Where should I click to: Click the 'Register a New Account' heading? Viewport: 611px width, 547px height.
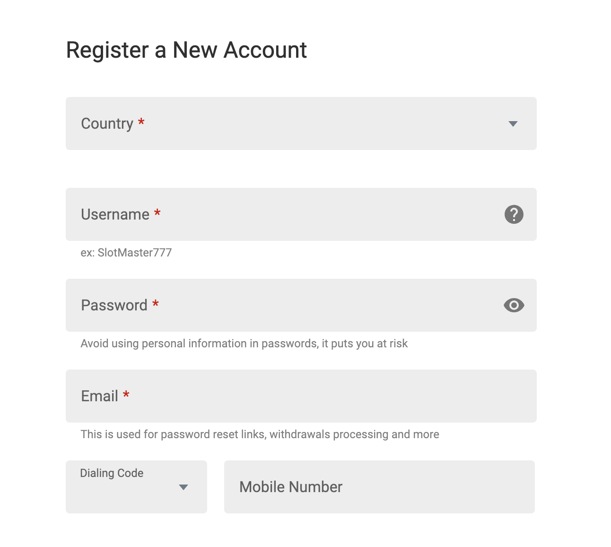[x=186, y=50]
